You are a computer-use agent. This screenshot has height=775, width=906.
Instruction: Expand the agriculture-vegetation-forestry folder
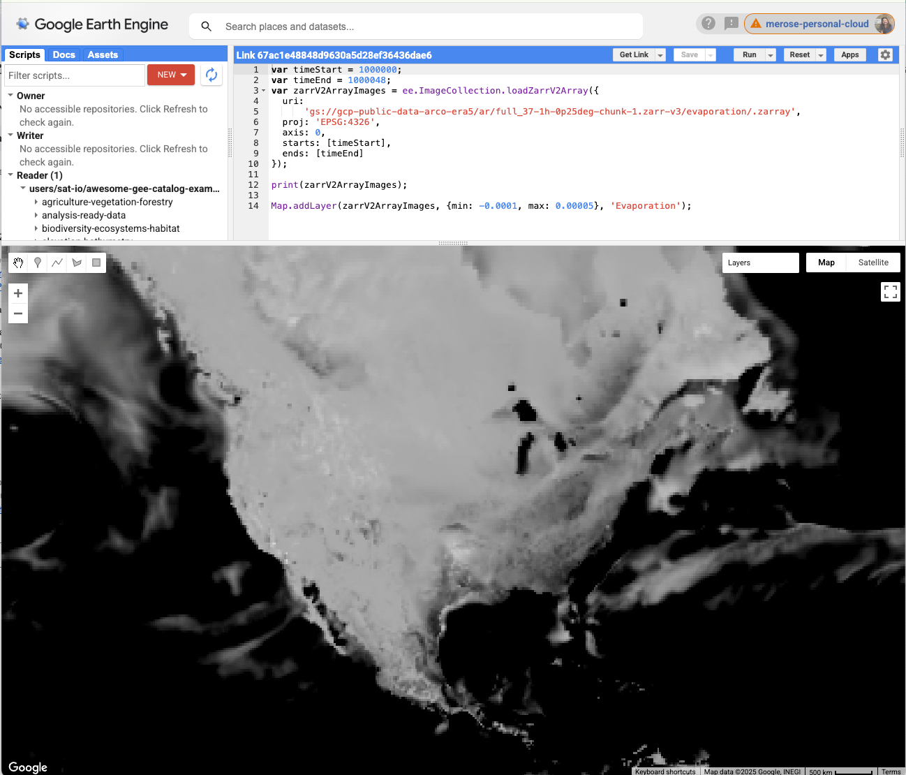coord(36,202)
